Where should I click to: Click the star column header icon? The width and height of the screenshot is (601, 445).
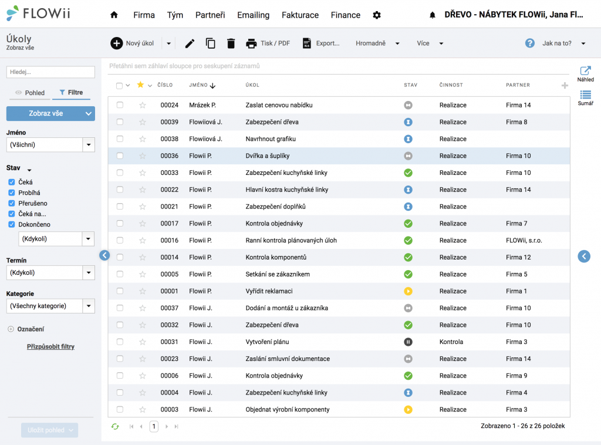(140, 85)
